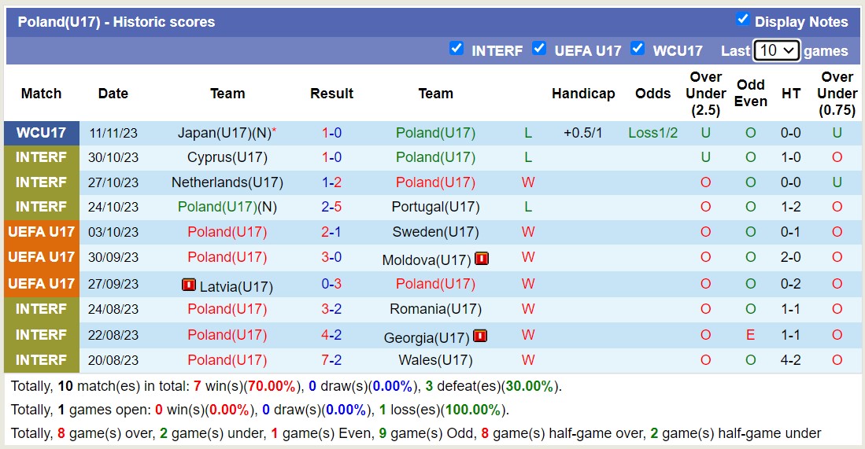865x449 pixels.
Task: Disable the UEFA U17 filter checkbox
Action: click(x=539, y=49)
